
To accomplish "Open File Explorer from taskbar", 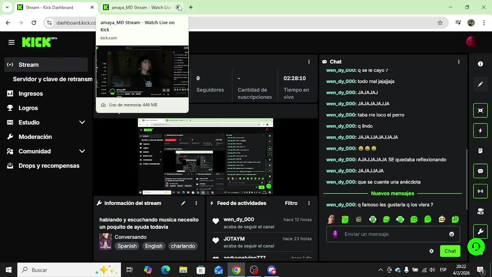I will click(x=183, y=270).
